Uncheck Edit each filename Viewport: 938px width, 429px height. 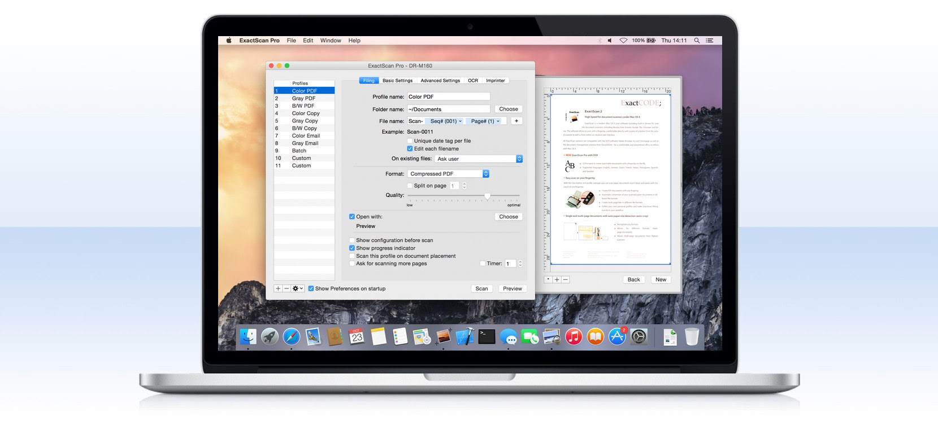click(x=410, y=148)
